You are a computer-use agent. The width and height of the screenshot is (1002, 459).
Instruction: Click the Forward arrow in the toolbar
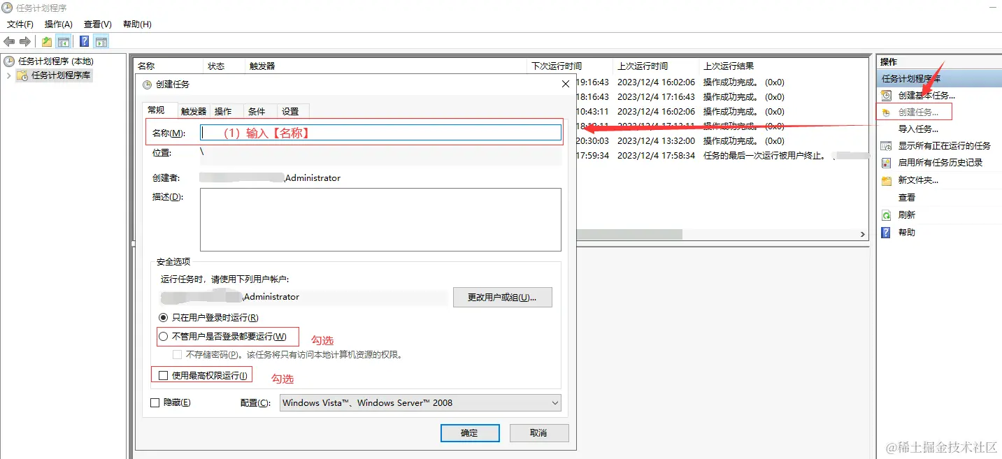(25, 42)
